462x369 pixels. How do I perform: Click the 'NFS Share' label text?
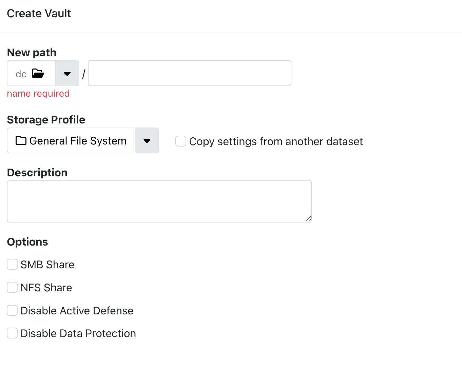46,288
